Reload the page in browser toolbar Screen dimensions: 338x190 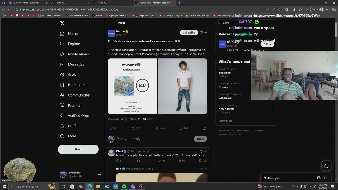point(10,9)
